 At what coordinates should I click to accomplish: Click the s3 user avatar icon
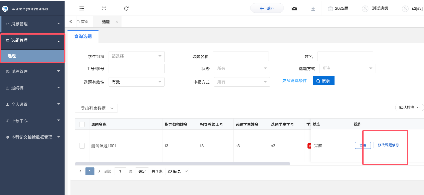point(405,9)
